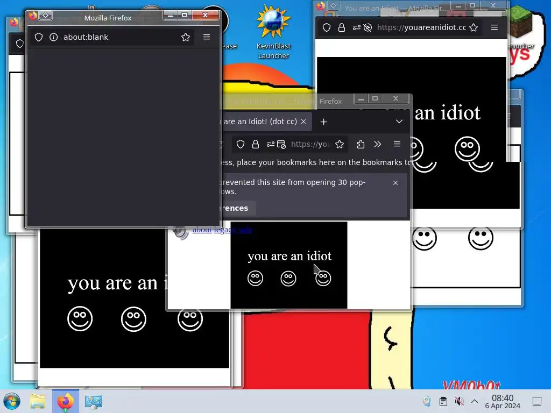
Task: Open KevinBlast Launcher desktop icon
Action: tap(273, 32)
